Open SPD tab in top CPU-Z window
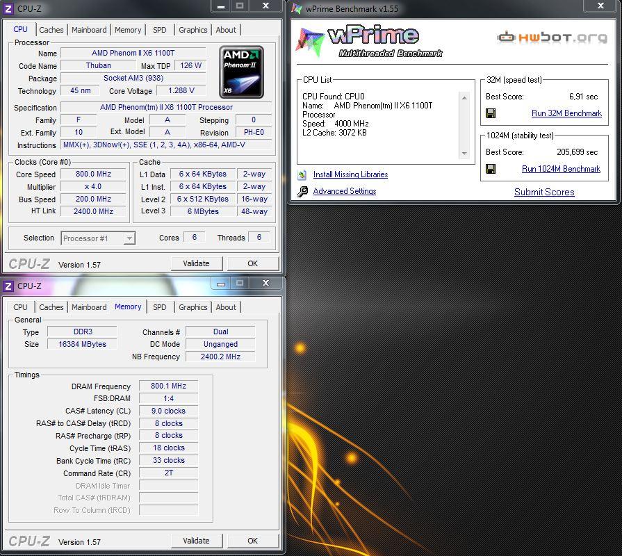The image size is (622, 556). tap(159, 30)
